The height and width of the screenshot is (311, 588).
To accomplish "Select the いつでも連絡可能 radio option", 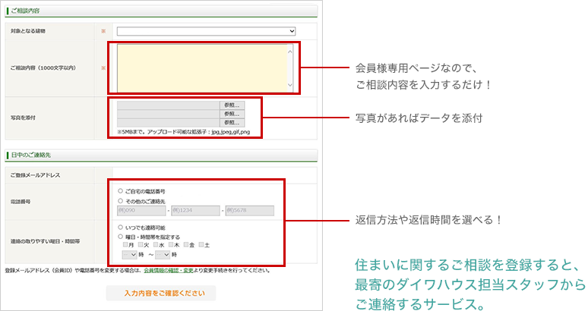I will (x=120, y=227).
